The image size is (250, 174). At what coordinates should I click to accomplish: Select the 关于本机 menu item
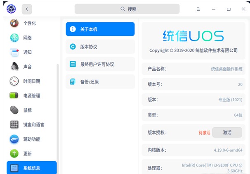[x=100, y=29]
